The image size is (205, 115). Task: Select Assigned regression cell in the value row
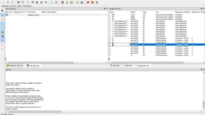[x=179, y=15]
